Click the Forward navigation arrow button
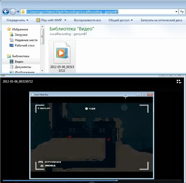The height and width of the screenshot is (183, 186). pyautogui.click(x=13, y=12)
